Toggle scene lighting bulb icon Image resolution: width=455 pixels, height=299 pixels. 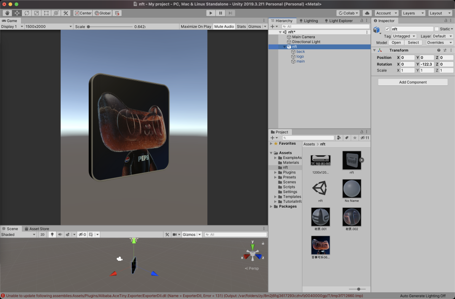pyautogui.click(x=52, y=234)
